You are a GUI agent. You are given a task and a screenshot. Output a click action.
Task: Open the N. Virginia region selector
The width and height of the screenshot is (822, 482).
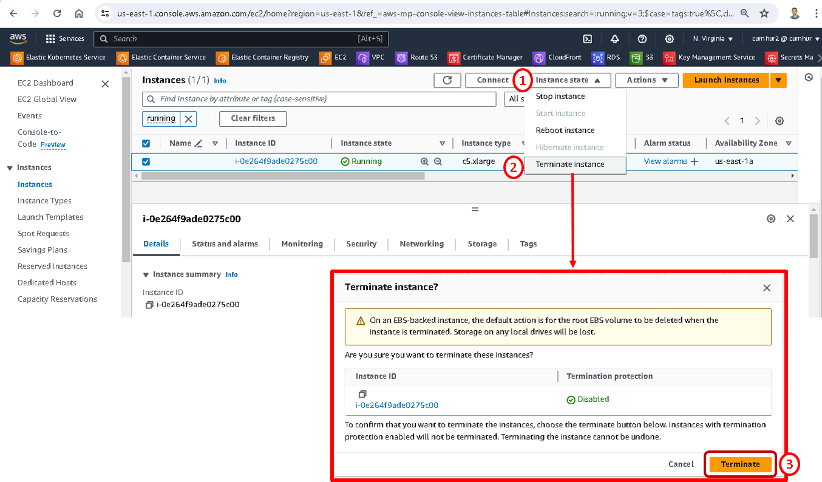tap(713, 39)
